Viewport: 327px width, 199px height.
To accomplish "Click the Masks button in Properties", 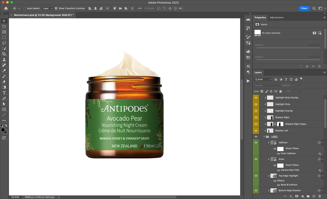I will point(257,24).
